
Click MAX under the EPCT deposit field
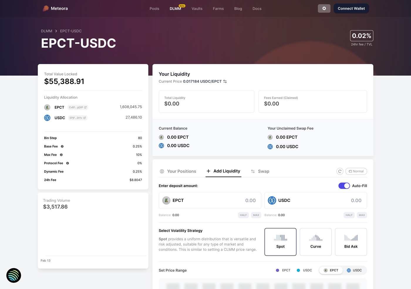[256, 215]
